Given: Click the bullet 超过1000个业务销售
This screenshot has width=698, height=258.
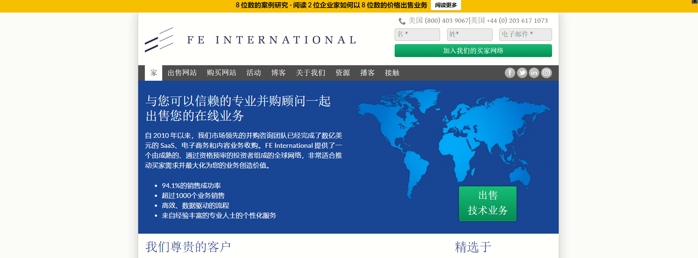Looking at the screenshot, I should coord(193,196).
